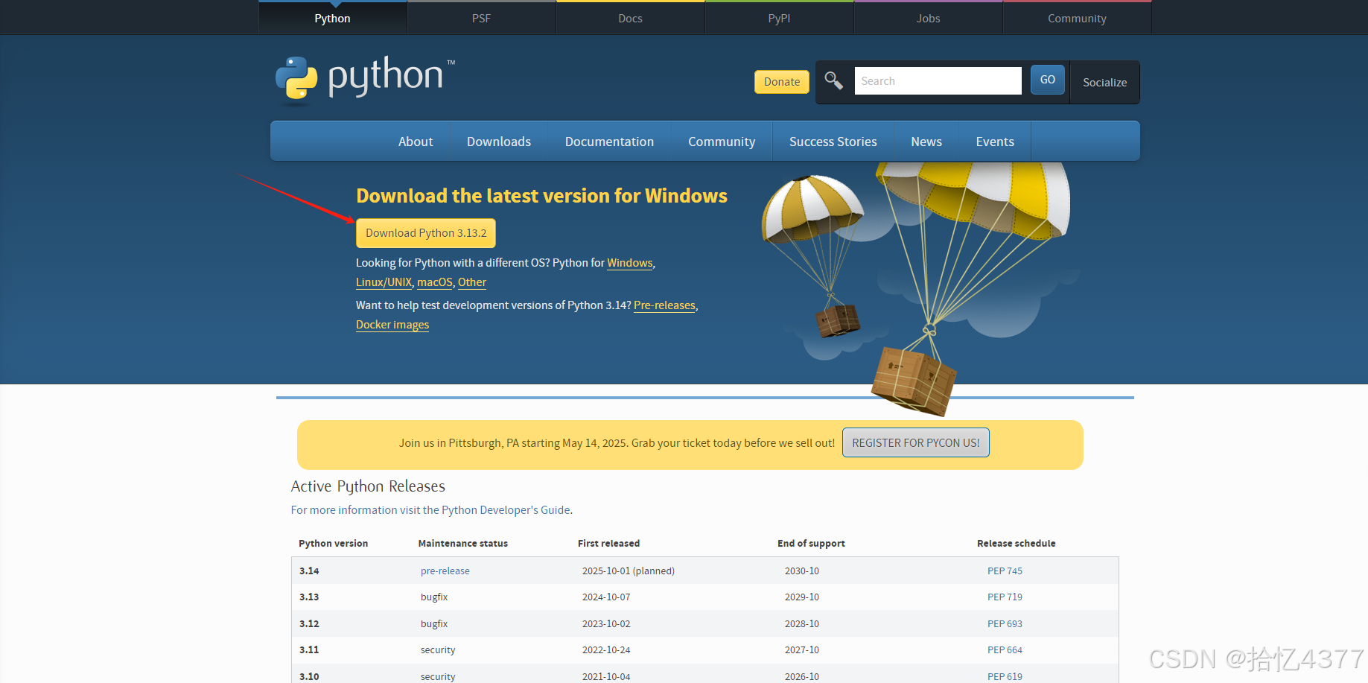
Task: Click inside the Search input field
Action: point(938,80)
